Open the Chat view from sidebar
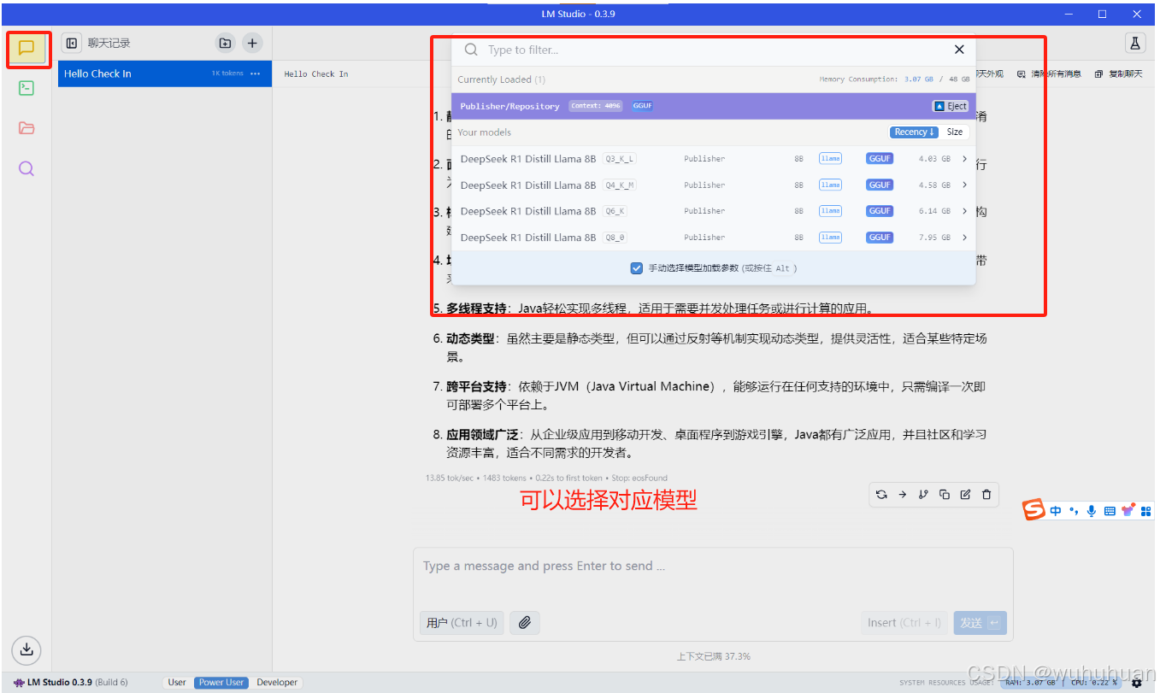Image resolution: width=1160 pixels, height=693 pixels. click(x=26, y=49)
